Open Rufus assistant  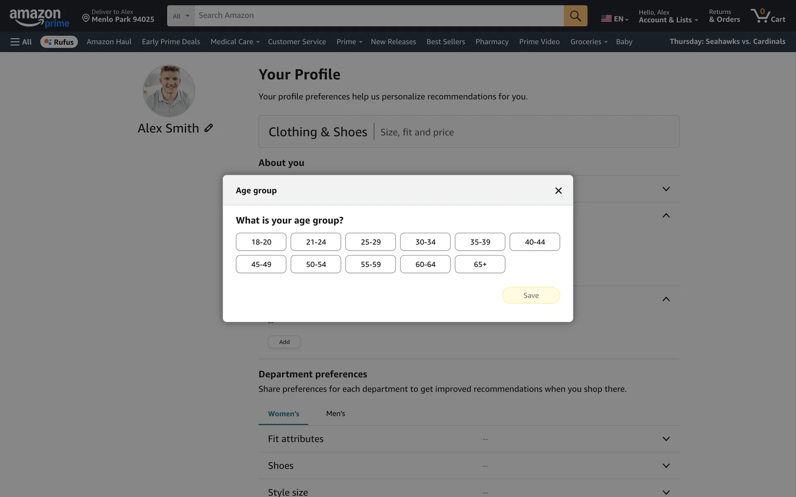coord(59,42)
